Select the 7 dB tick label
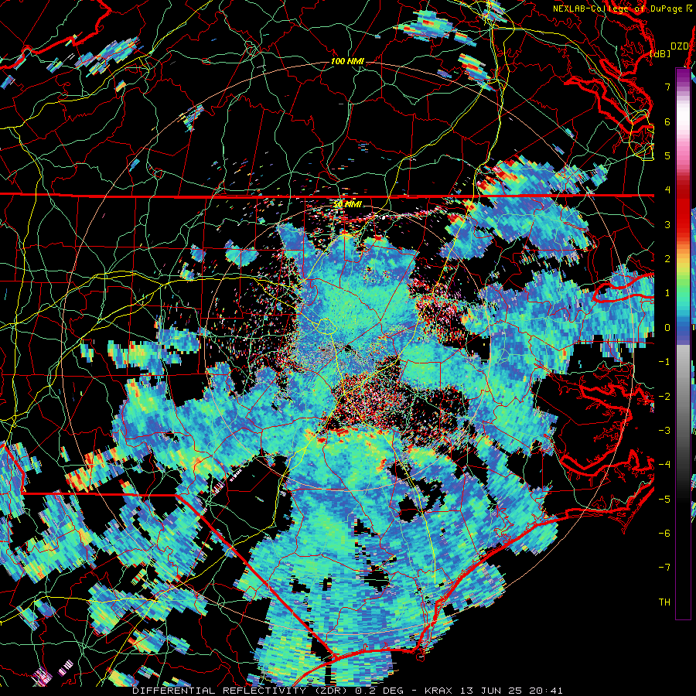 point(667,87)
